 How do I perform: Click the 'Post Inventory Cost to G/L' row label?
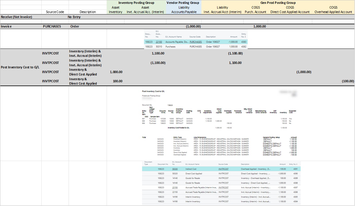tap(20, 67)
